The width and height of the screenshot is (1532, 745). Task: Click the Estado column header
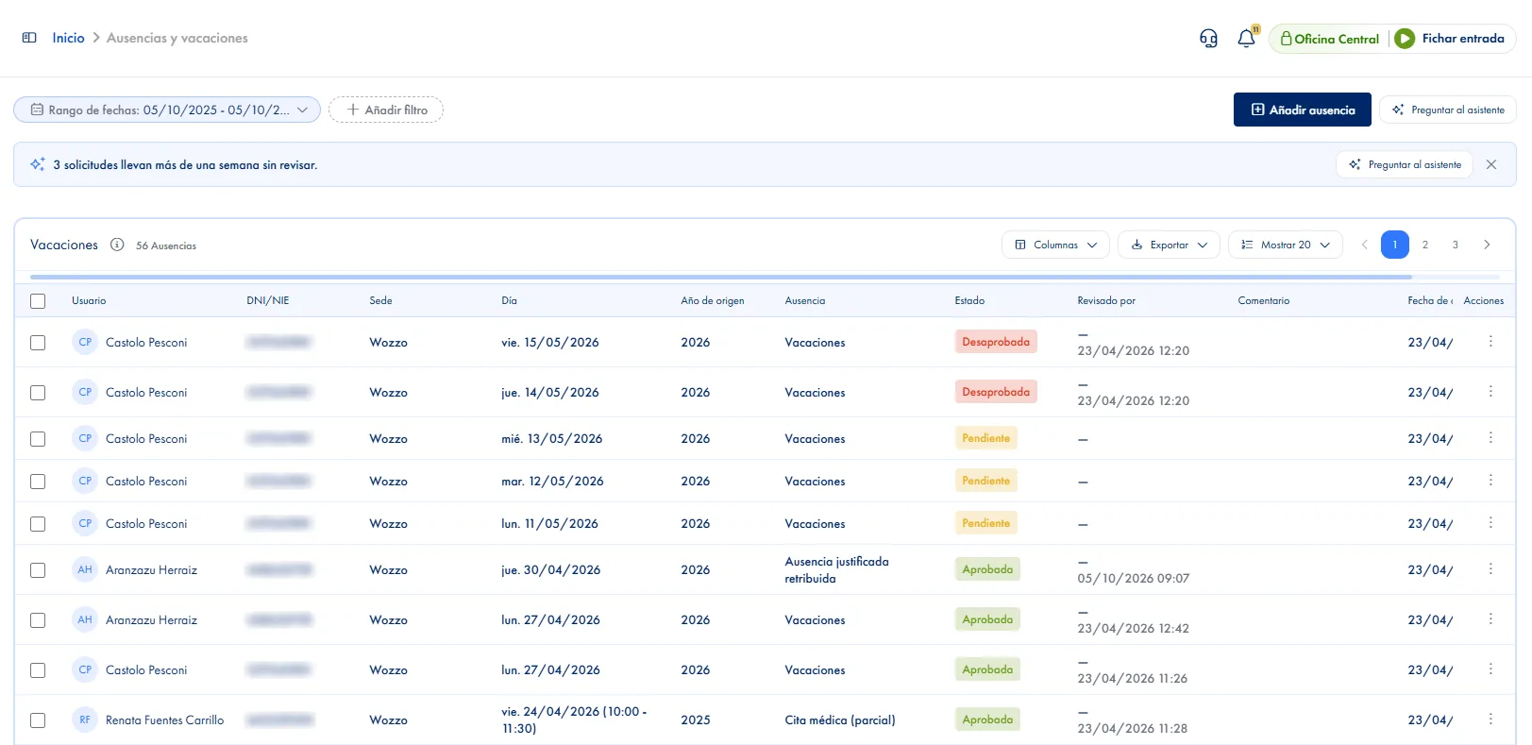pos(969,300)
